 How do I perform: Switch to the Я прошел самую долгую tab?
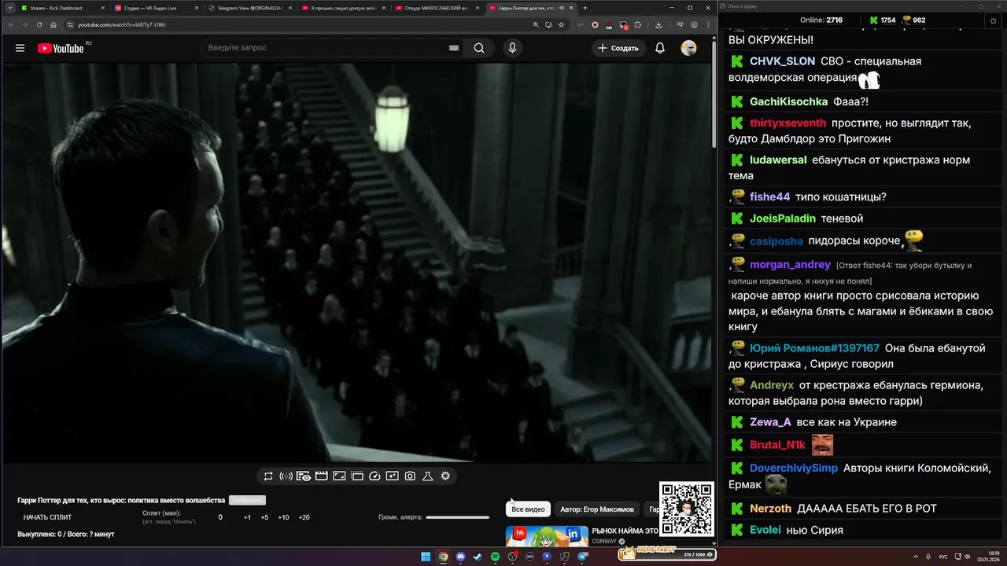point(342,8)
